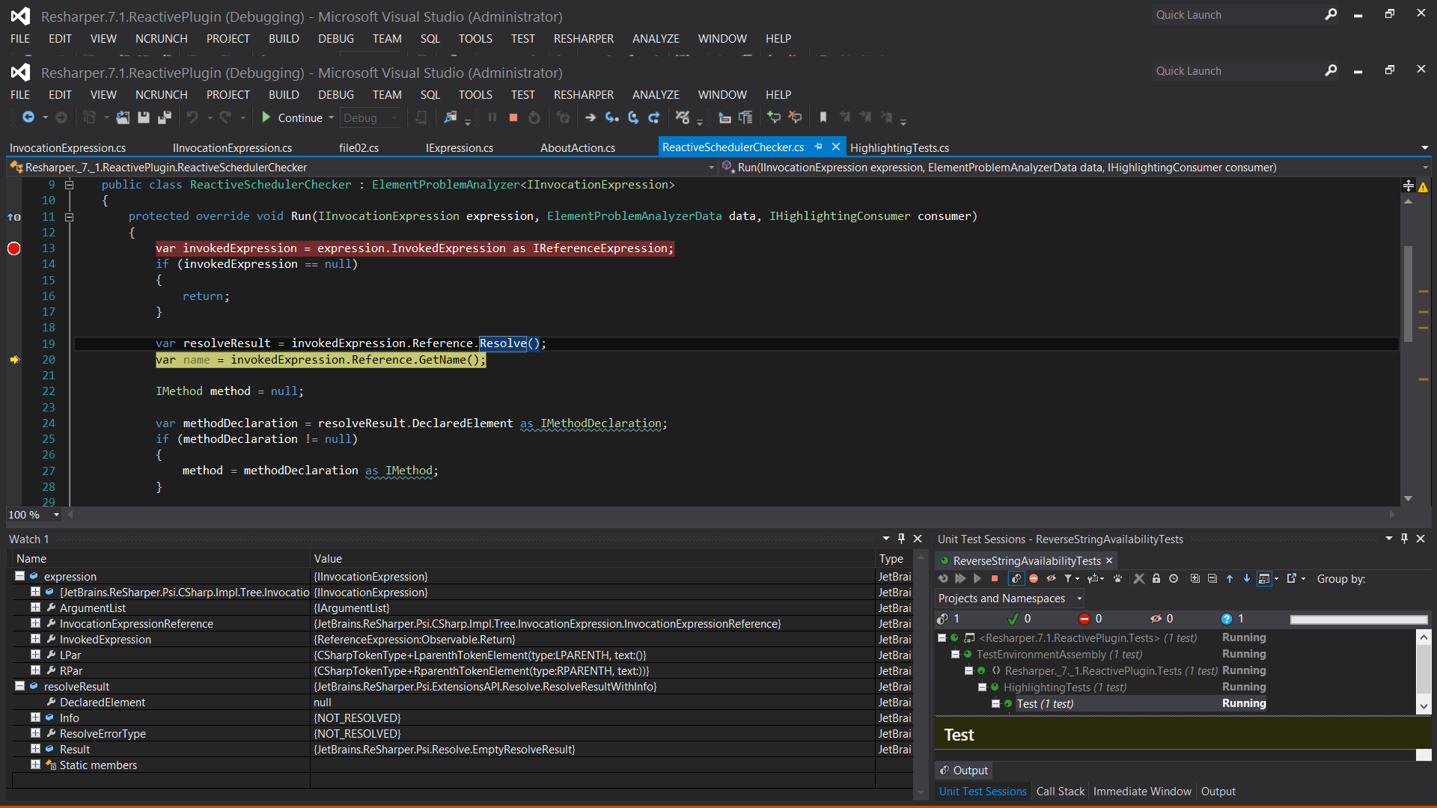Open the 100 % zoom dropdown
The image size is (1437, 808).
(x=56, y=515)
